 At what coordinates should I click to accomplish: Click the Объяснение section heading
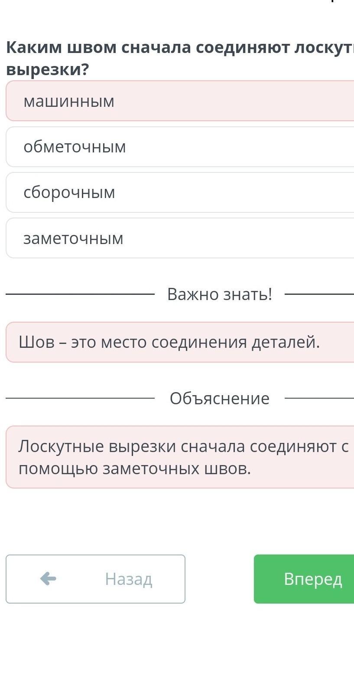coord(220,398)
